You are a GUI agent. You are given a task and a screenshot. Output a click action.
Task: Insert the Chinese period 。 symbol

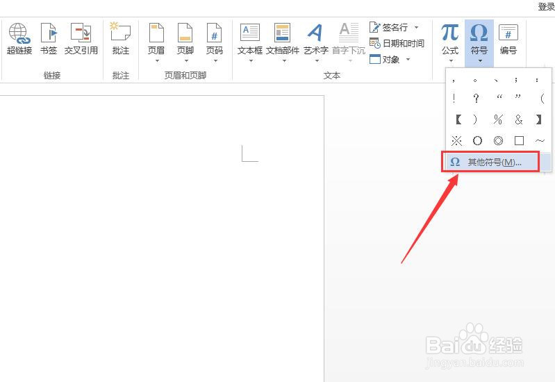click(x=475, y=81)
